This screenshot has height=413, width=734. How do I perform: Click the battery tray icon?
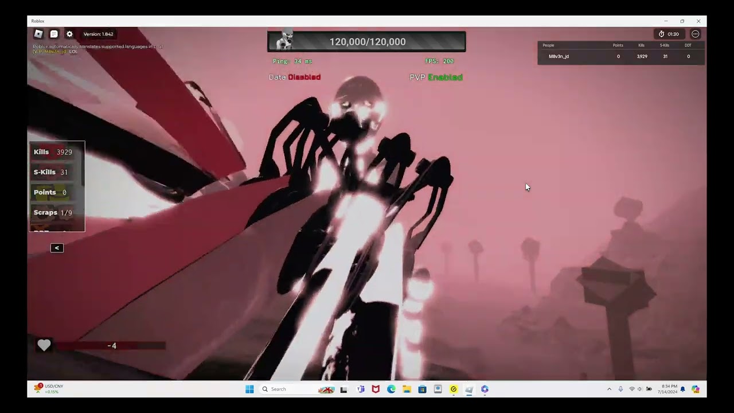(x=649, y=389)
